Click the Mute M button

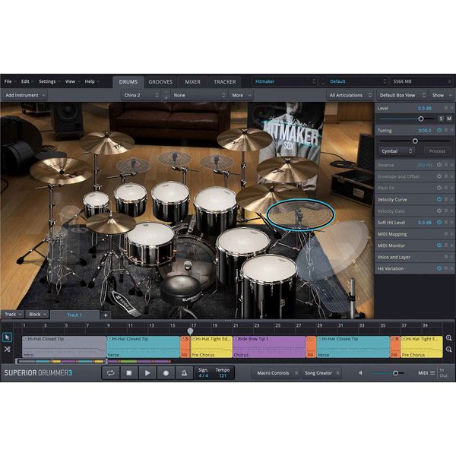pos(449,119)
